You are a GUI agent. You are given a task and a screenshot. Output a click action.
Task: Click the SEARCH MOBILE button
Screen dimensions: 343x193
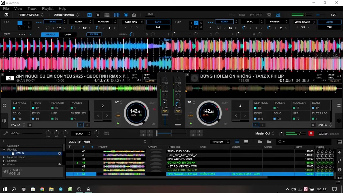[x=33, y=172]
